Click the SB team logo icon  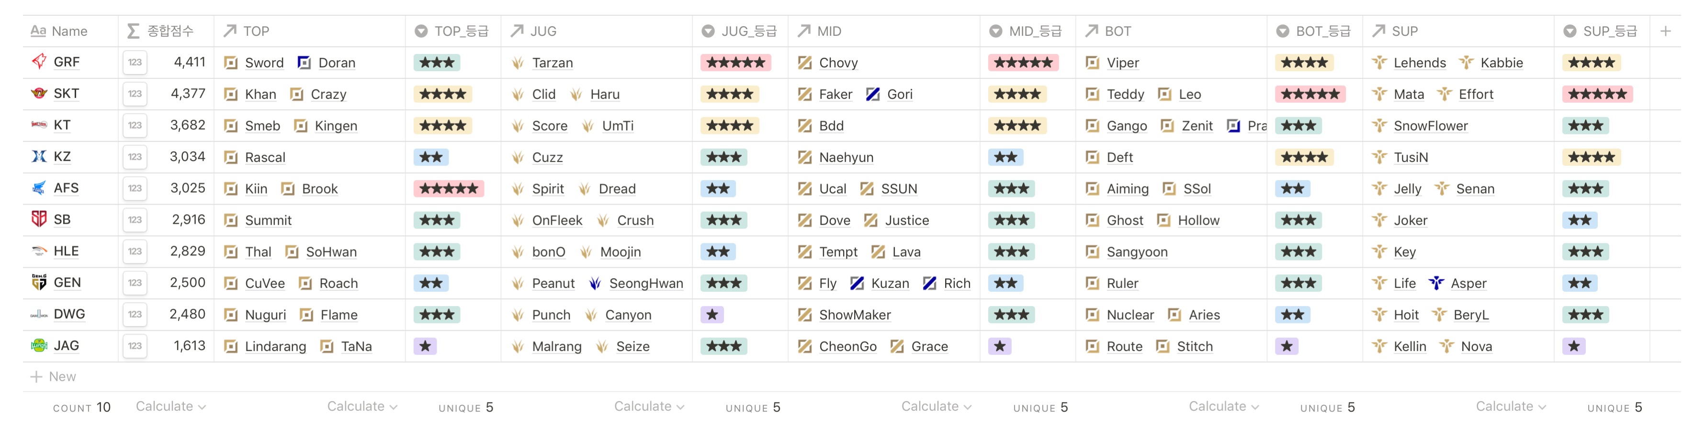[x=39, y=219]
